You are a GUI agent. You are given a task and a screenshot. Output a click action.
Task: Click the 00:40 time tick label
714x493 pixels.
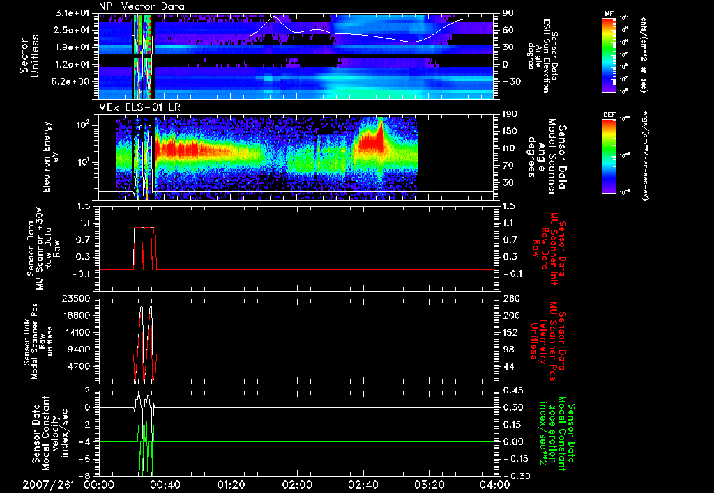165,485
